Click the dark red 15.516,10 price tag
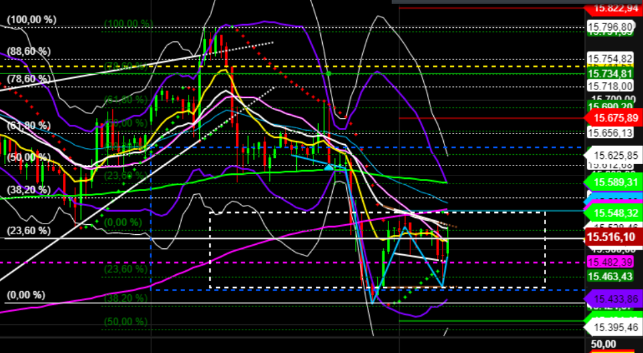The image size is (643, 353). [614, 237]
